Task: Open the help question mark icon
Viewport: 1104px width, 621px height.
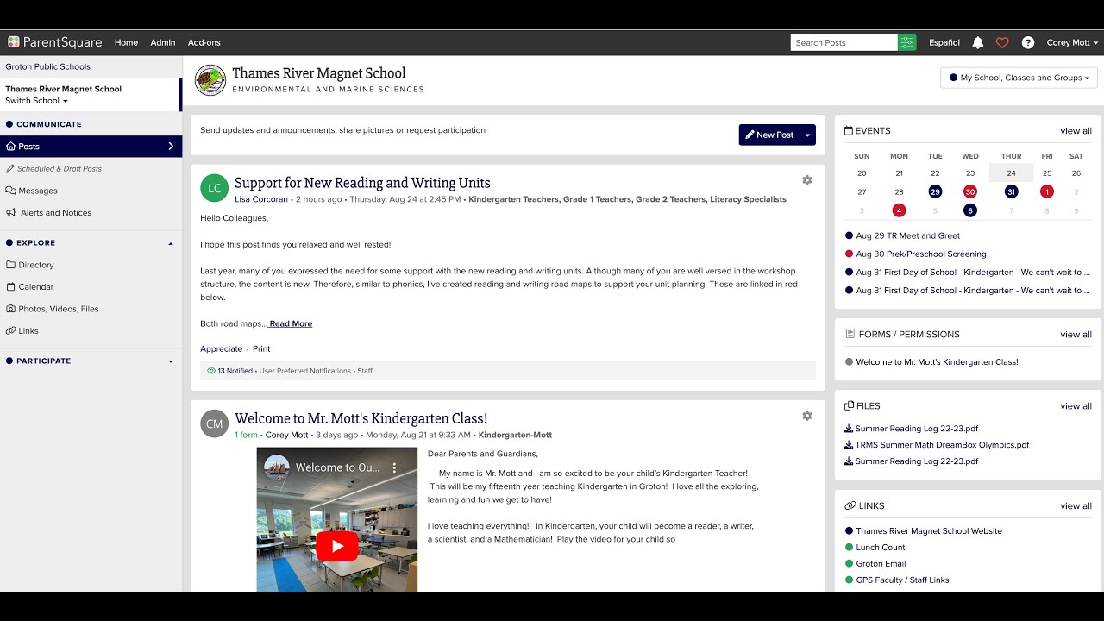Action: [1028, 42]
